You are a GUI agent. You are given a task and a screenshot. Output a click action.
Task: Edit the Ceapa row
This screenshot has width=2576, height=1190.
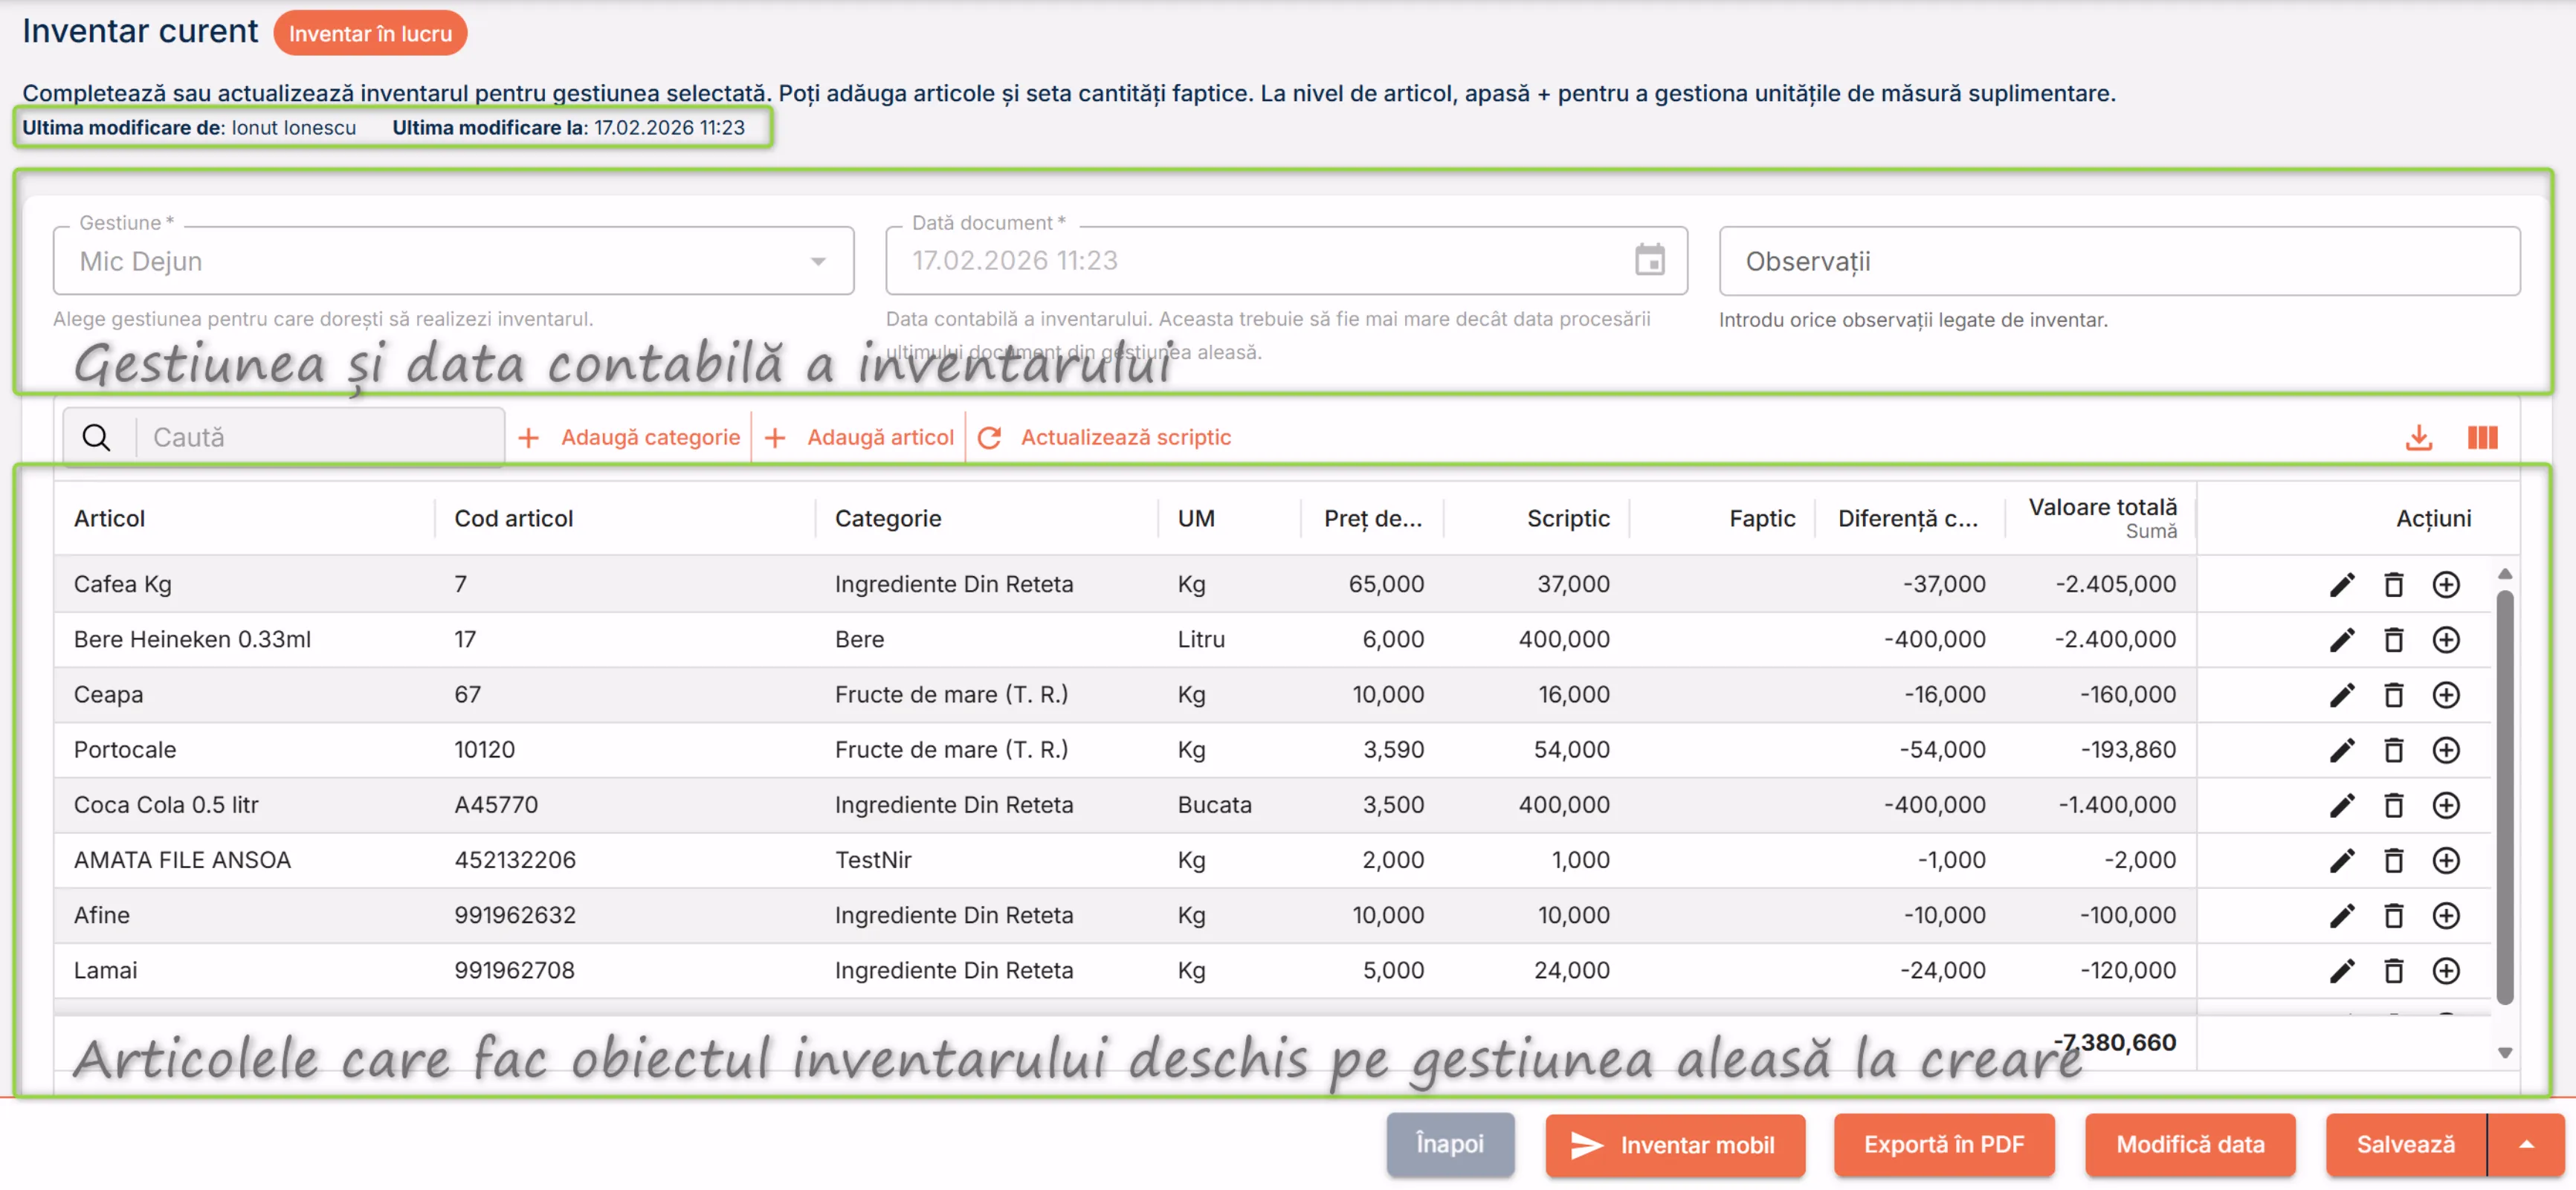2342,694
